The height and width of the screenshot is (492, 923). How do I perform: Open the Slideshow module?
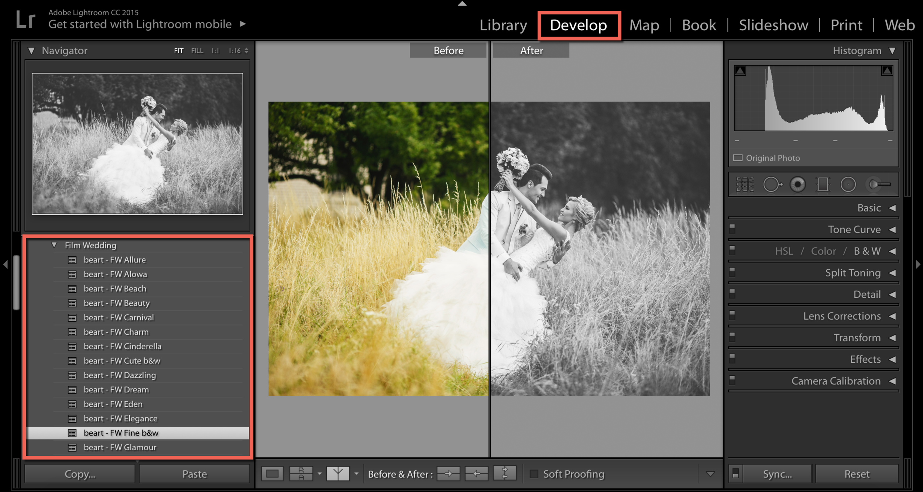(773, 25)
